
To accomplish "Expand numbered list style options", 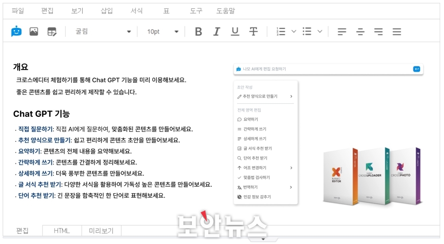I will tap(293, 31).
